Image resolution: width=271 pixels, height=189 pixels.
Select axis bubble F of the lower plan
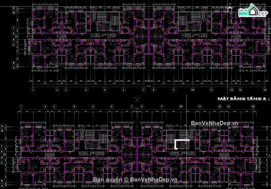coord(2,146)
